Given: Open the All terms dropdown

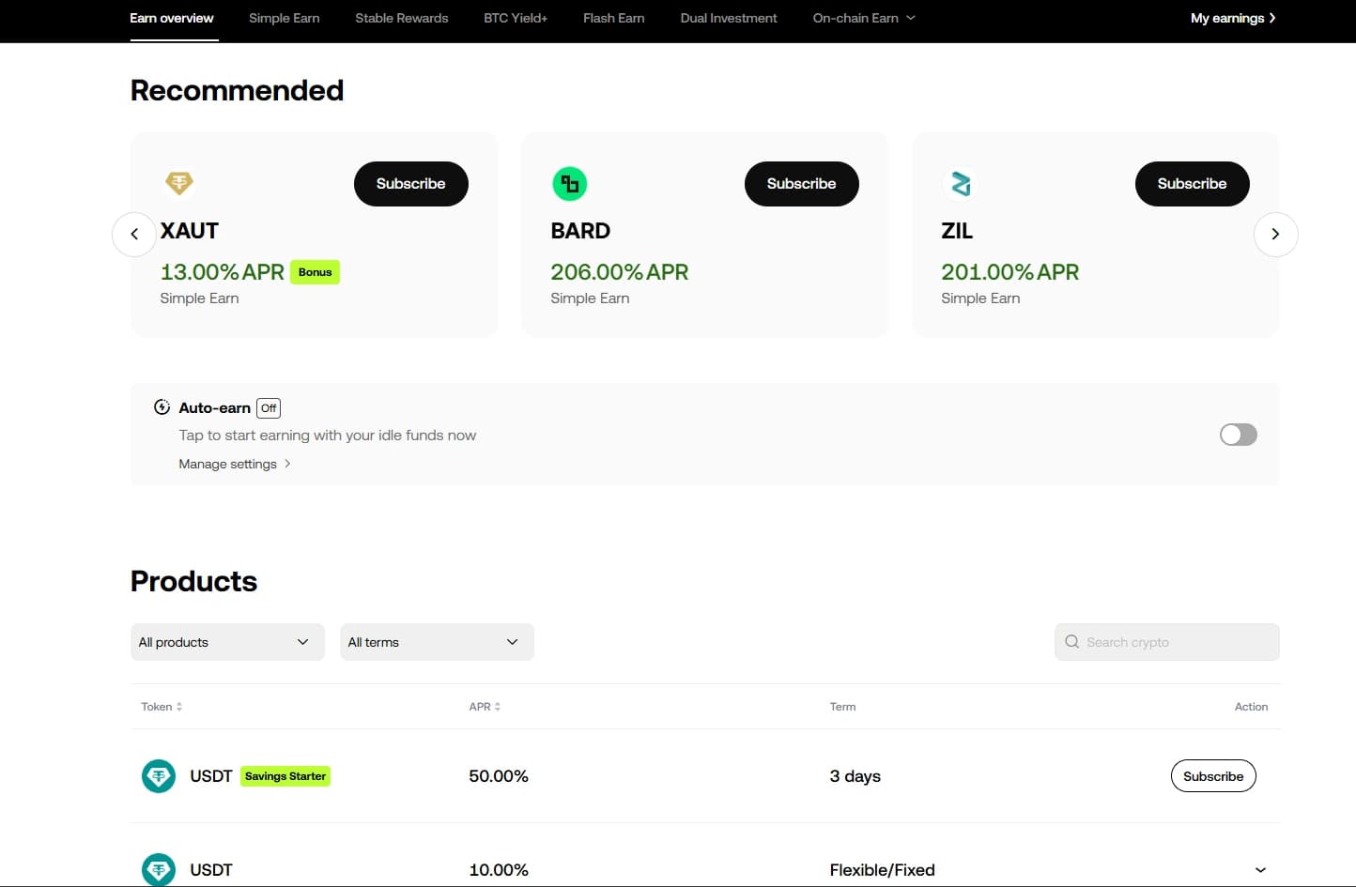Looking at the screenshot, I should pos(437,642).
